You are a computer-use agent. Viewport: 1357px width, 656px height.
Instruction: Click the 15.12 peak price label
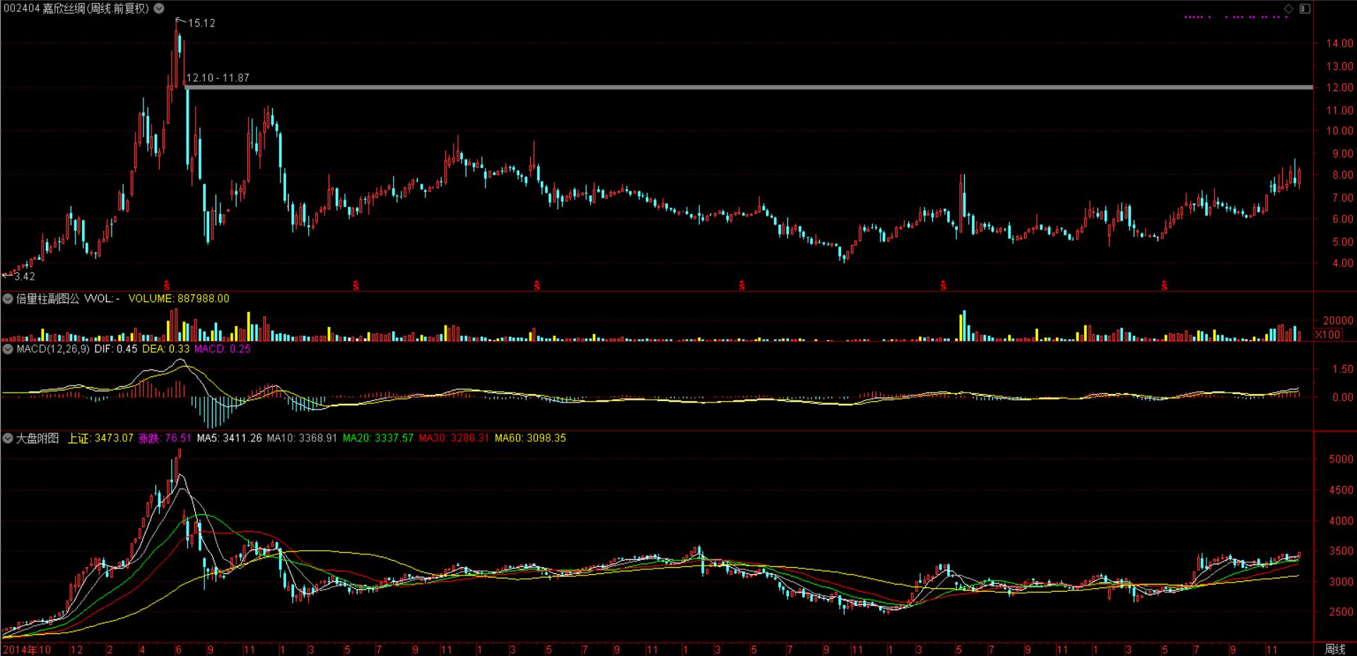201,23
